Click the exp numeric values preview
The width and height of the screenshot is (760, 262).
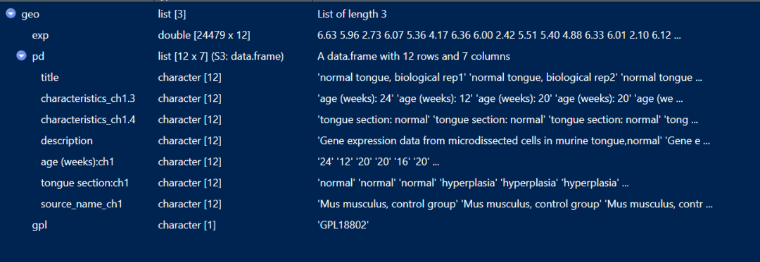click(x=499, y=36)
